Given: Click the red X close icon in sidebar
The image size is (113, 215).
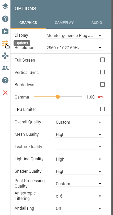Looking at the screenshot, I should click(5, 93).
